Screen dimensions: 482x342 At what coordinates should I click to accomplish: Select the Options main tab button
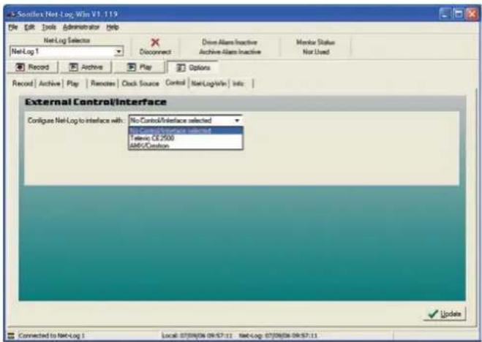click(193, 67)
